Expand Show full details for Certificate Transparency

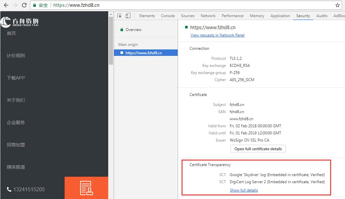pos(244,190)
